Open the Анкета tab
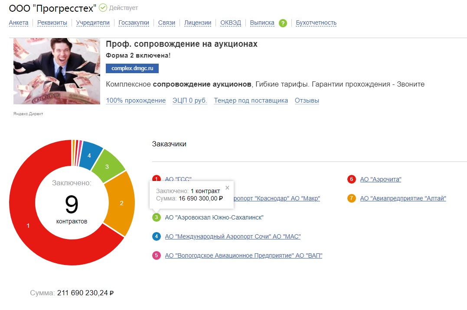 click(19, 23)
